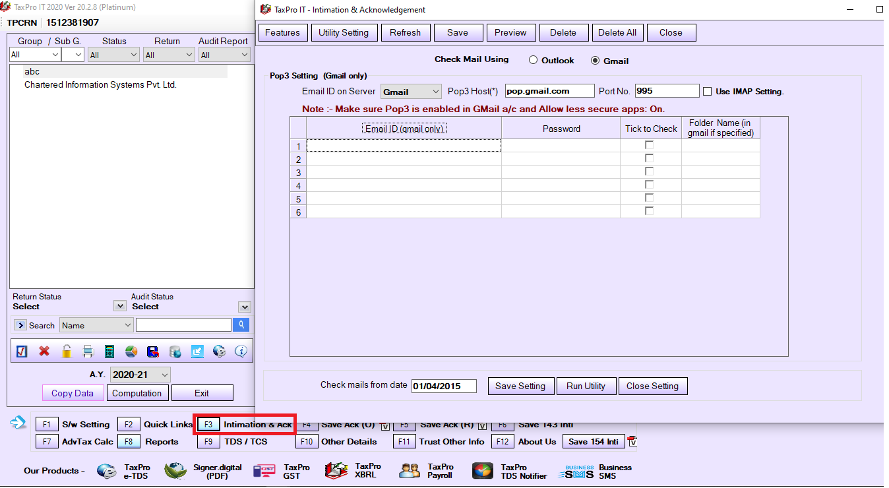Click the Preview button
Viewport: 889px width, 488px height.
tap(510, 32)
